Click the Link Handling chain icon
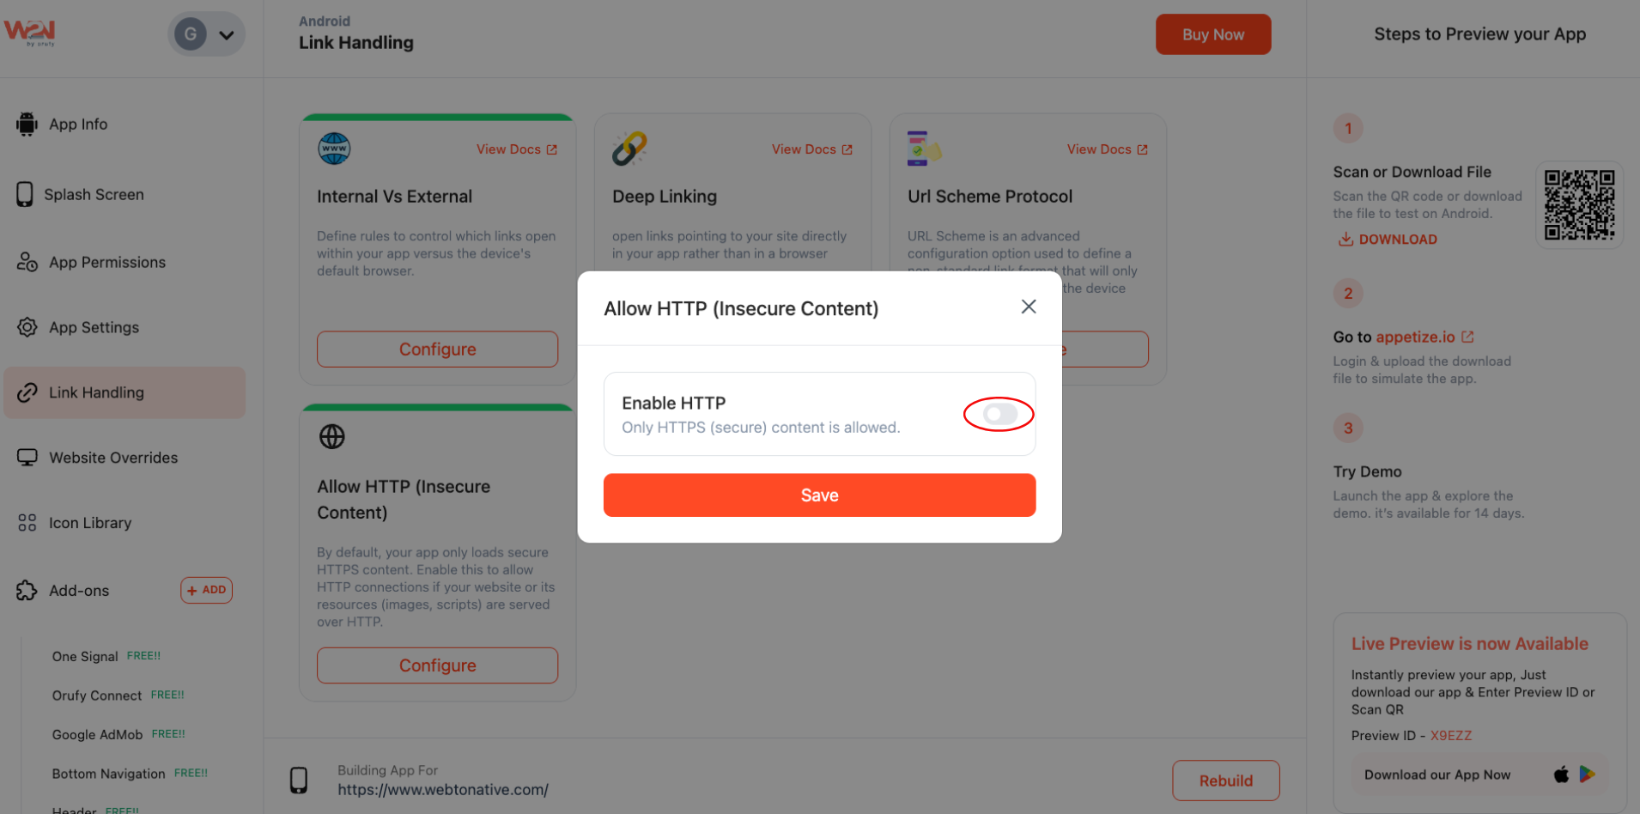1640x814 pixels. pos(27,392)
